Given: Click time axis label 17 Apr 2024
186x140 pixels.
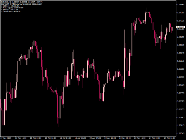Looking at the screenshot, I should pos(6,138).
